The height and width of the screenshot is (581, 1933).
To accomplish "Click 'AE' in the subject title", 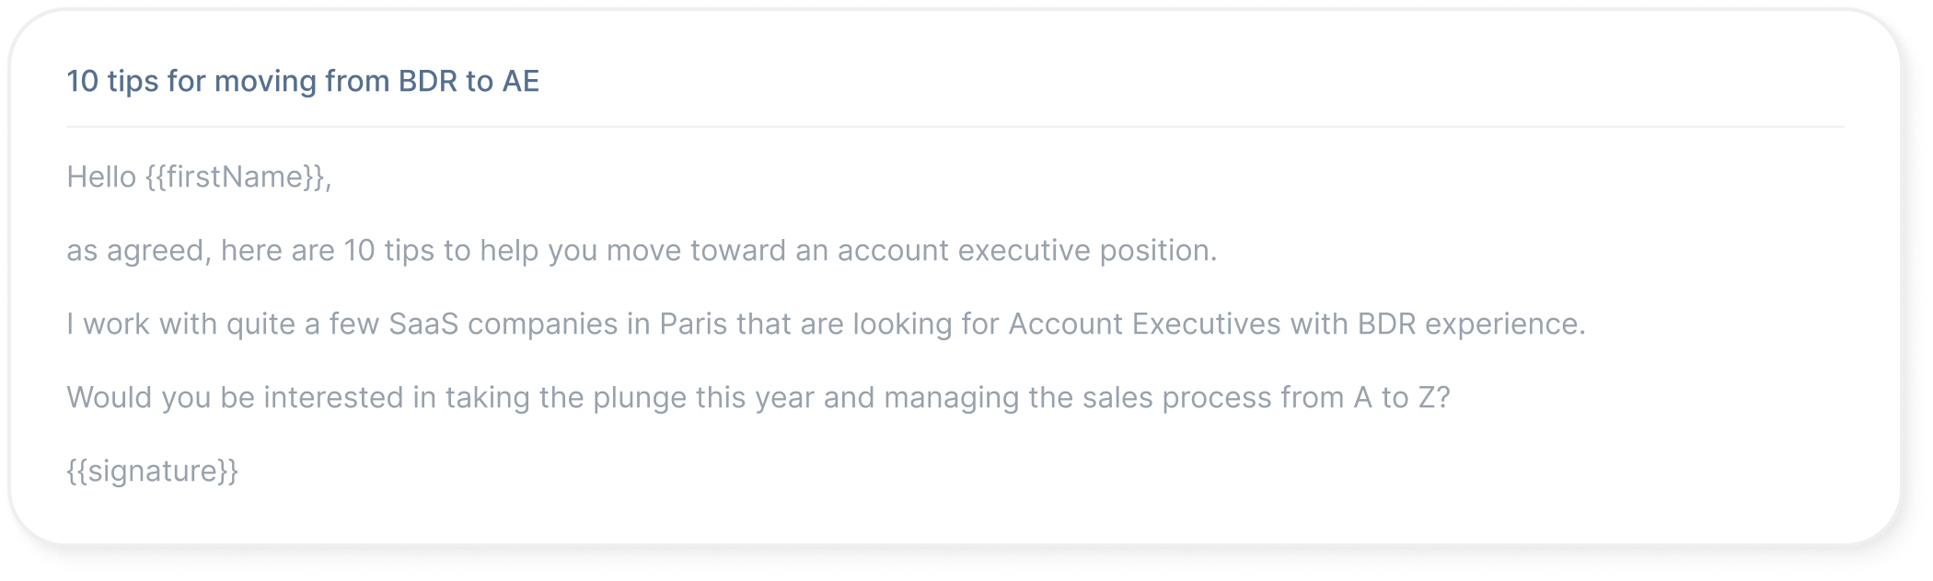I will click(x=520, y=81).
